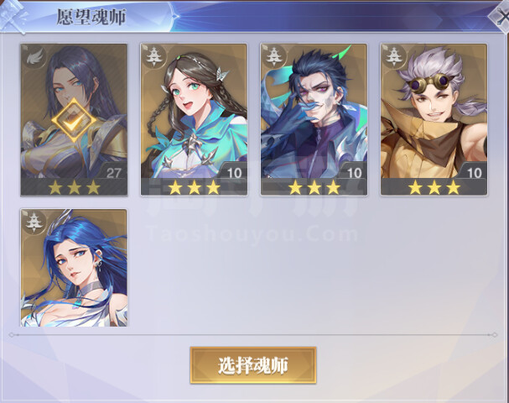
Task: Click level 10 badge on mustache man card
Action: coord(354,173)
